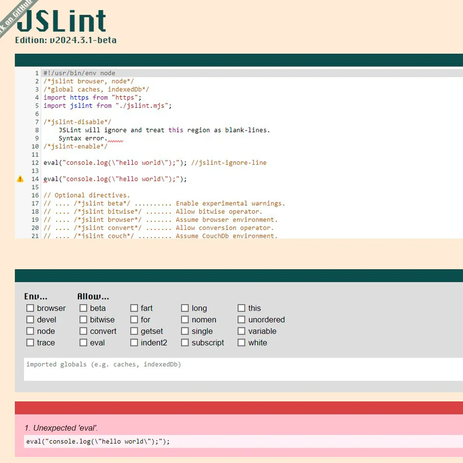Click the imported globals input field

[243, 369]
